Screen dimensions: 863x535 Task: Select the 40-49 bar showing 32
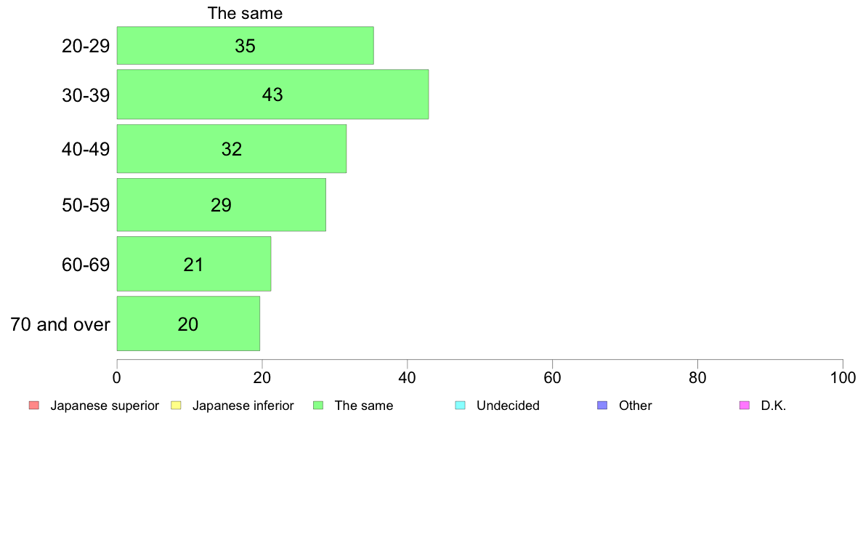232,149
